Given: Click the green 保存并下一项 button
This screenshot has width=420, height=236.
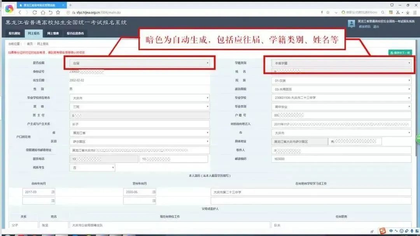Looking at the screenshot, I should coord(400,53).
